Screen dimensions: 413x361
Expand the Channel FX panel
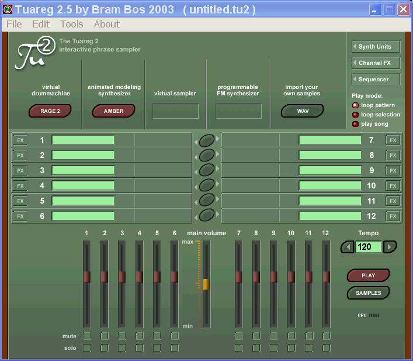376,63
